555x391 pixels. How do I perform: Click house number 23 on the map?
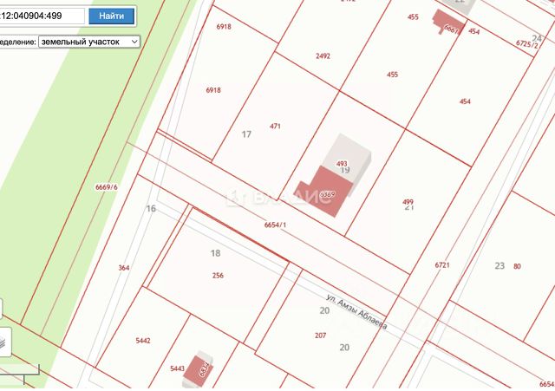tap(499, 266)
